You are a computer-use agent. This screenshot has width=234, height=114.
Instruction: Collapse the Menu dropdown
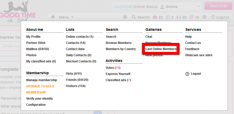pos(66,17)
